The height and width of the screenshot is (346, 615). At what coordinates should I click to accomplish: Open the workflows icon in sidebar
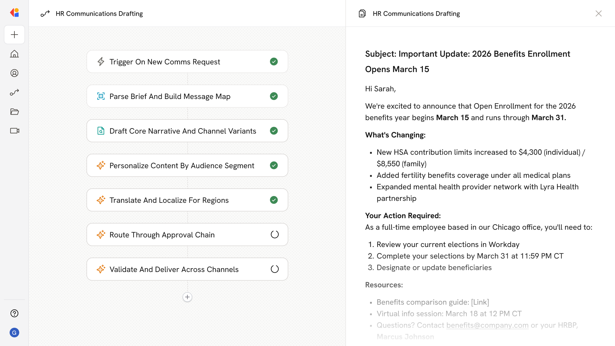click(x=14, y=92)
